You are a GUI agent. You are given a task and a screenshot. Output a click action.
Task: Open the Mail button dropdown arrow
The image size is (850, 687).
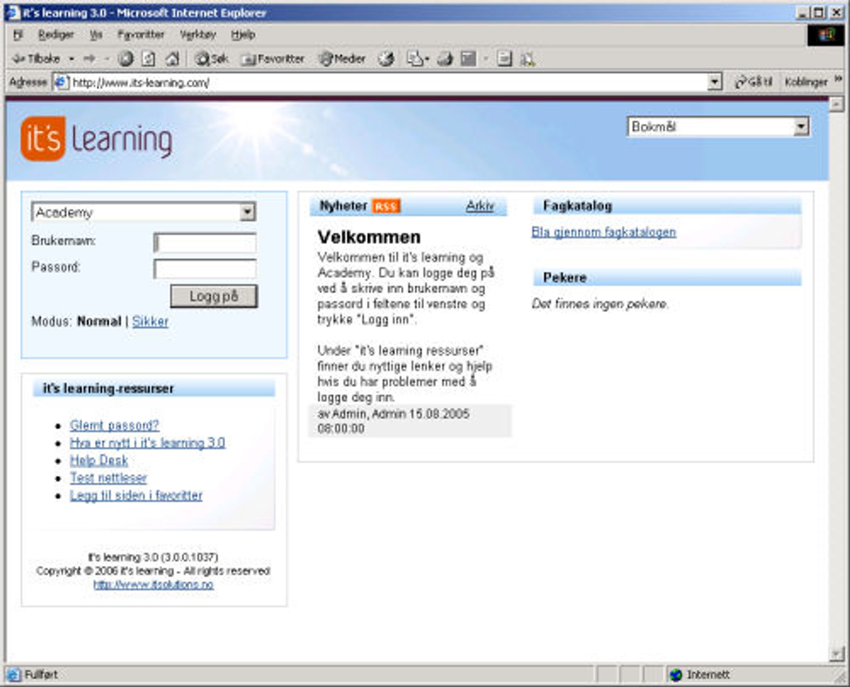[428, 59]
